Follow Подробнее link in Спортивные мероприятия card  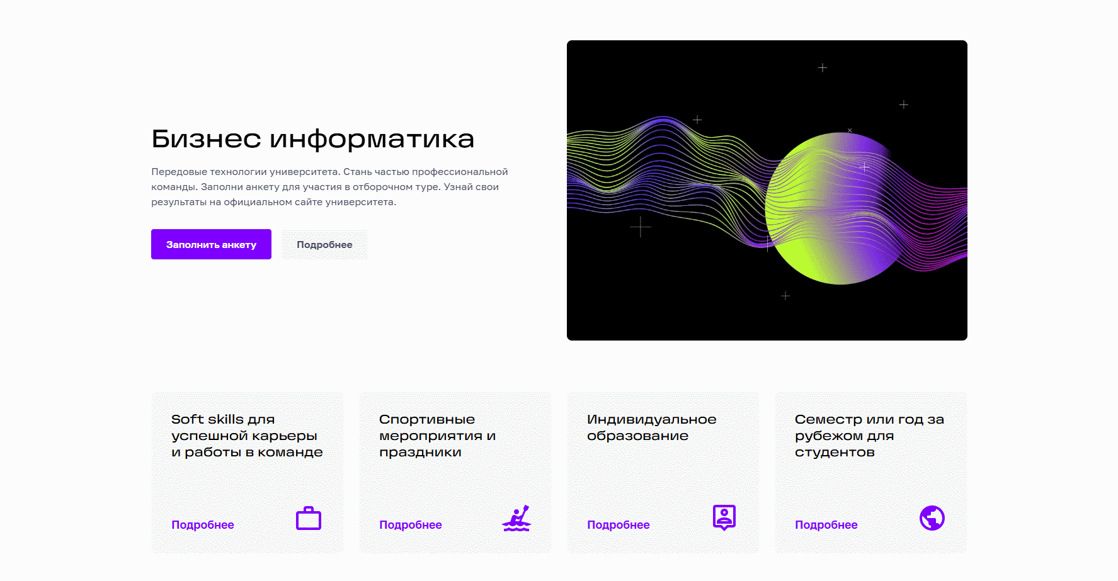pos(411,525)
